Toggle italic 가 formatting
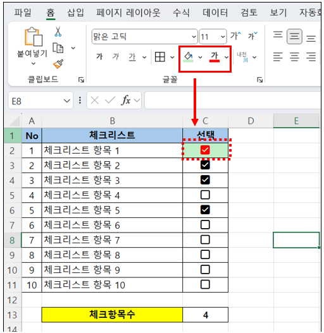The image size is (324, 333). (x=116, y=57)
